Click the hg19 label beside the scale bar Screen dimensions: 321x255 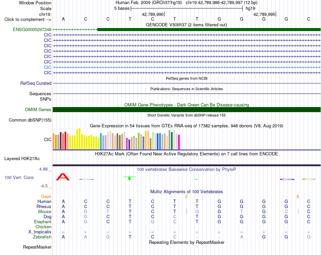tap(250, 8)
